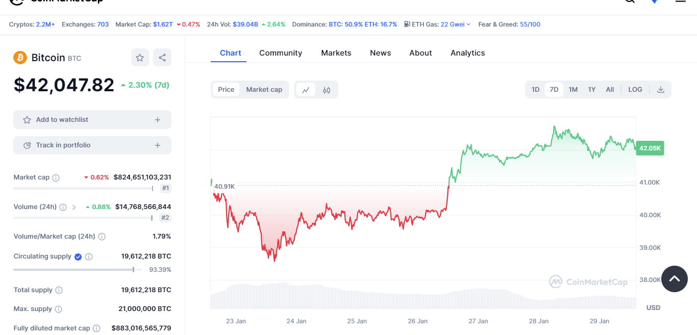Click volume rank #2 badge

click(165, 218)
